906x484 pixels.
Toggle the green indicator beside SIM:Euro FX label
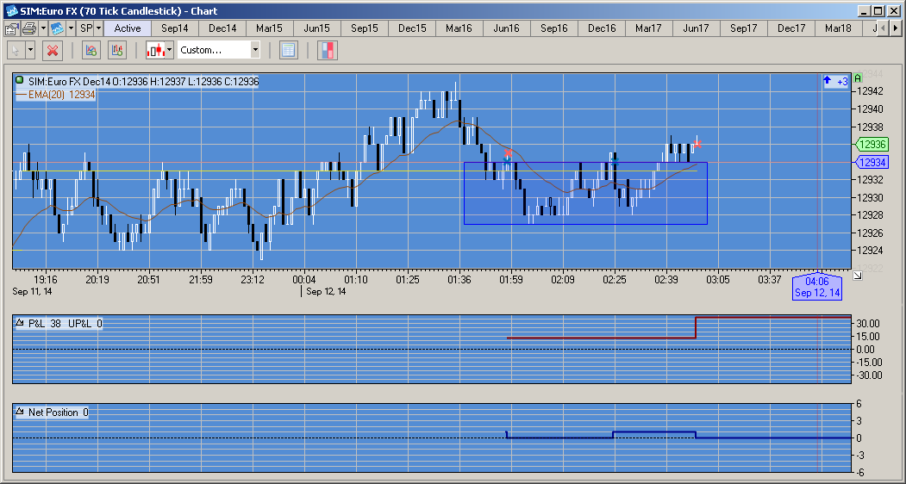20,81
